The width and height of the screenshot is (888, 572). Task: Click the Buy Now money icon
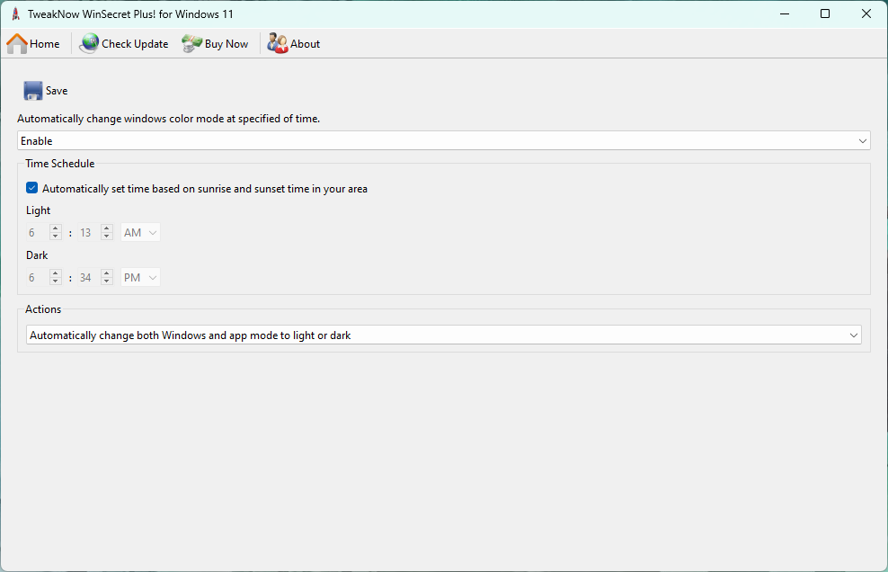coord(191,43)
